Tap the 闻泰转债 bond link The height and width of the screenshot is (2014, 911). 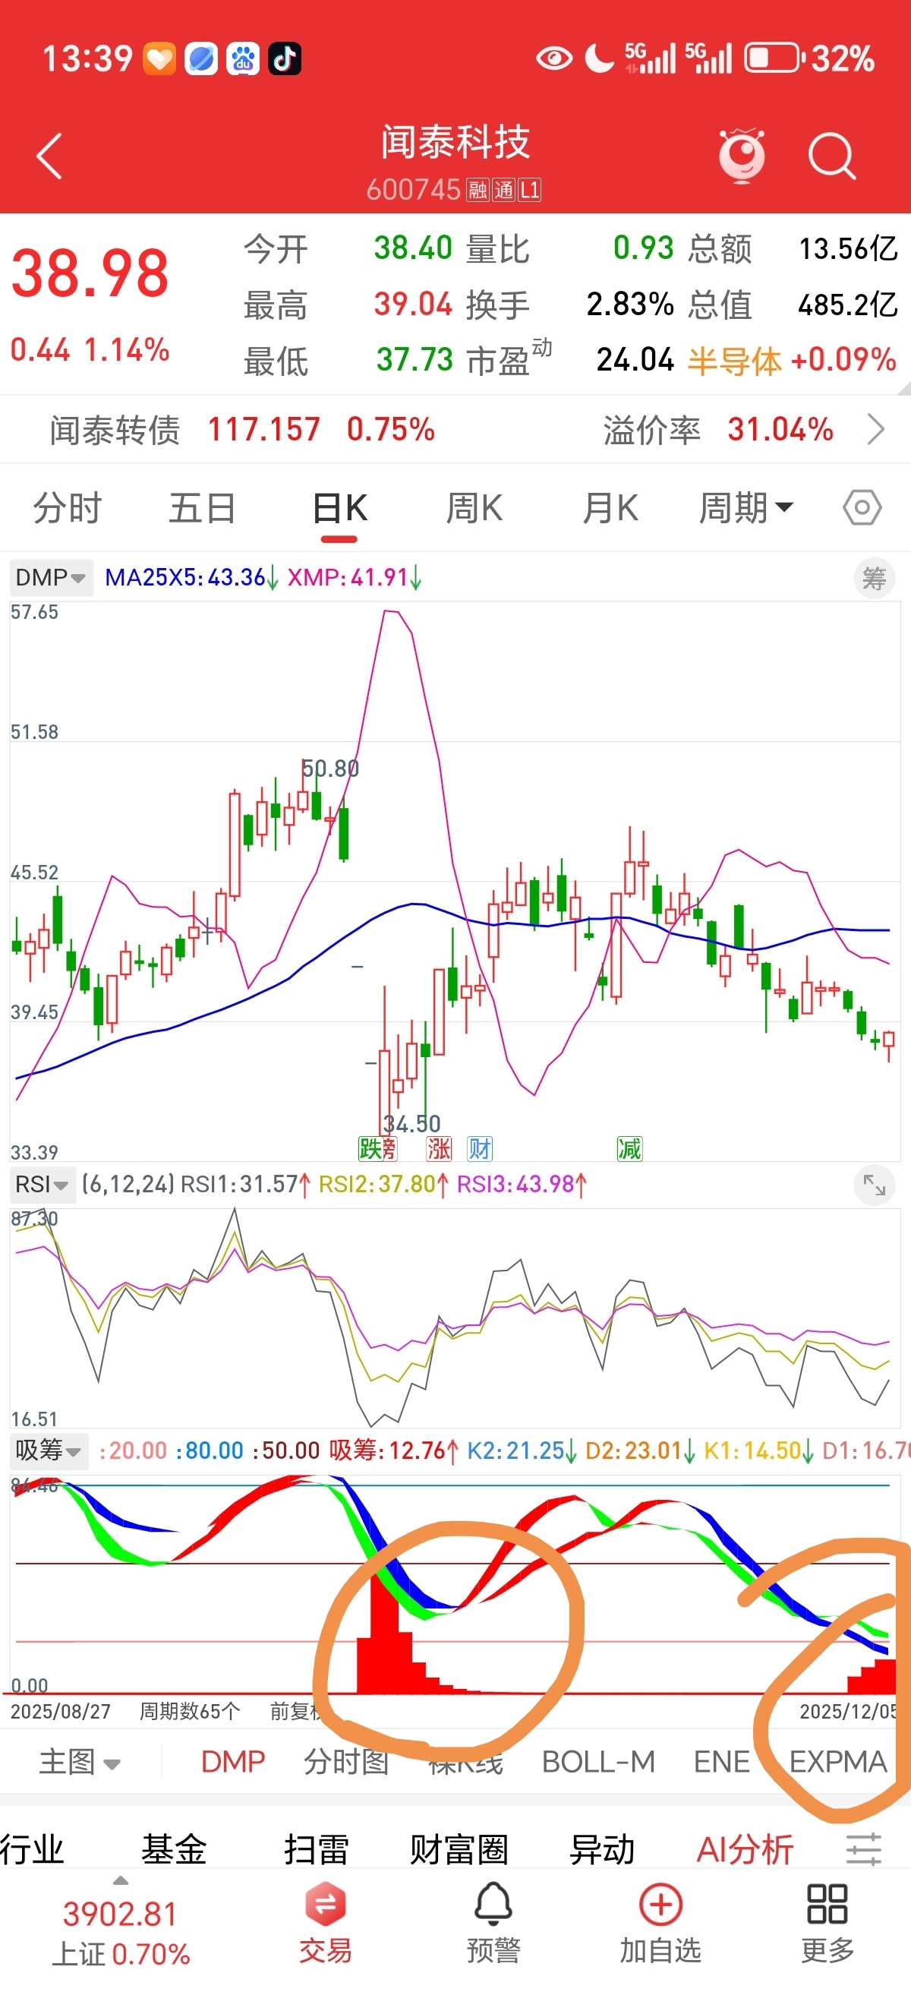tap(114, 430)
